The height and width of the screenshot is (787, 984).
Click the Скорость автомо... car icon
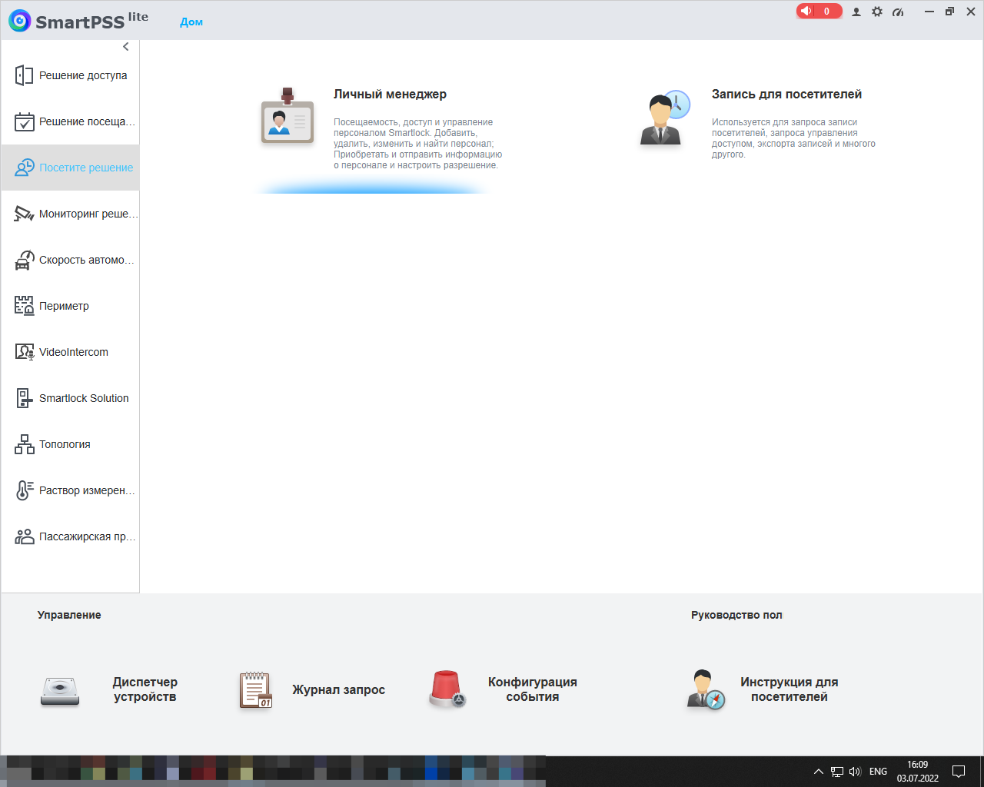(25, 260)
